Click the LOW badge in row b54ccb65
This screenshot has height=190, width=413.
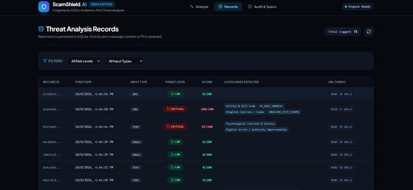175,168
